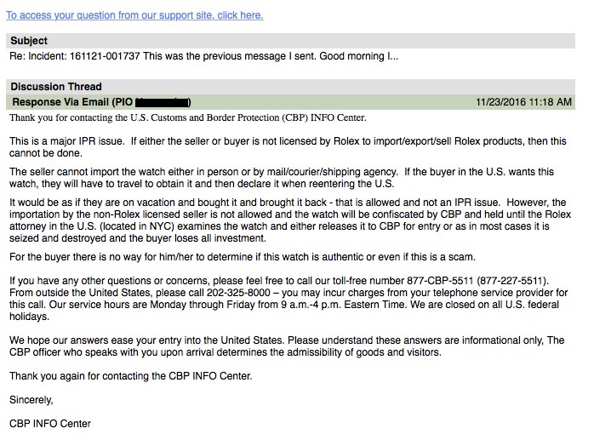594x434 pixels.
Task: Click the 'Thank you again for contacting' line
Action: tap(130, 375)
